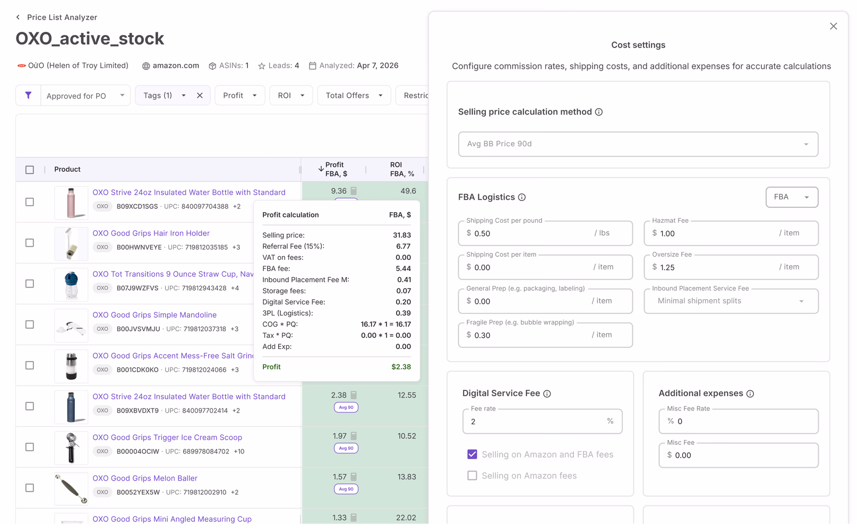The width and height of the screenshot is (858, 524).
Task: Tick checkbox for pink OXO Strive Water Bottle
Action: 30,202
